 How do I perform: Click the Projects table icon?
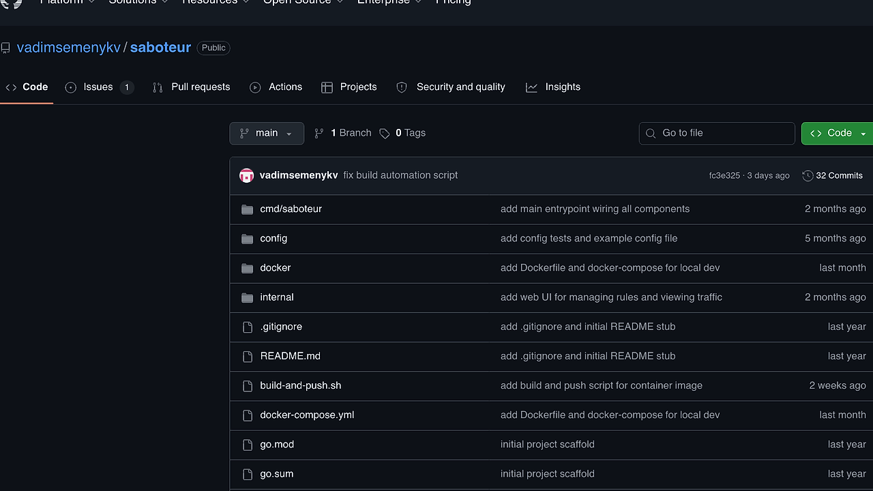(327, 87)
